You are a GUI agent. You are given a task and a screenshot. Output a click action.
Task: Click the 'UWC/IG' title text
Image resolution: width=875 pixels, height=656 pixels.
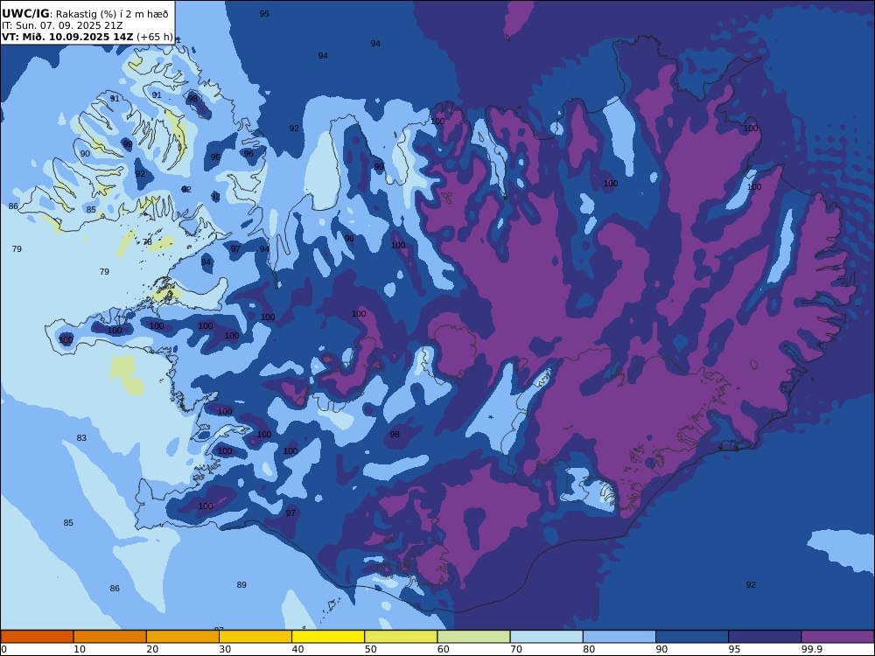pos(25,14)
